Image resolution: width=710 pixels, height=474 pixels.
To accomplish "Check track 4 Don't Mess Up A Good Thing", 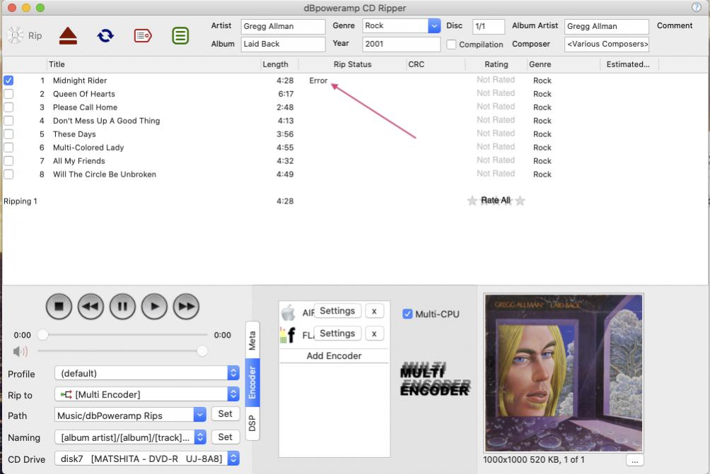I will click(8, 121).
